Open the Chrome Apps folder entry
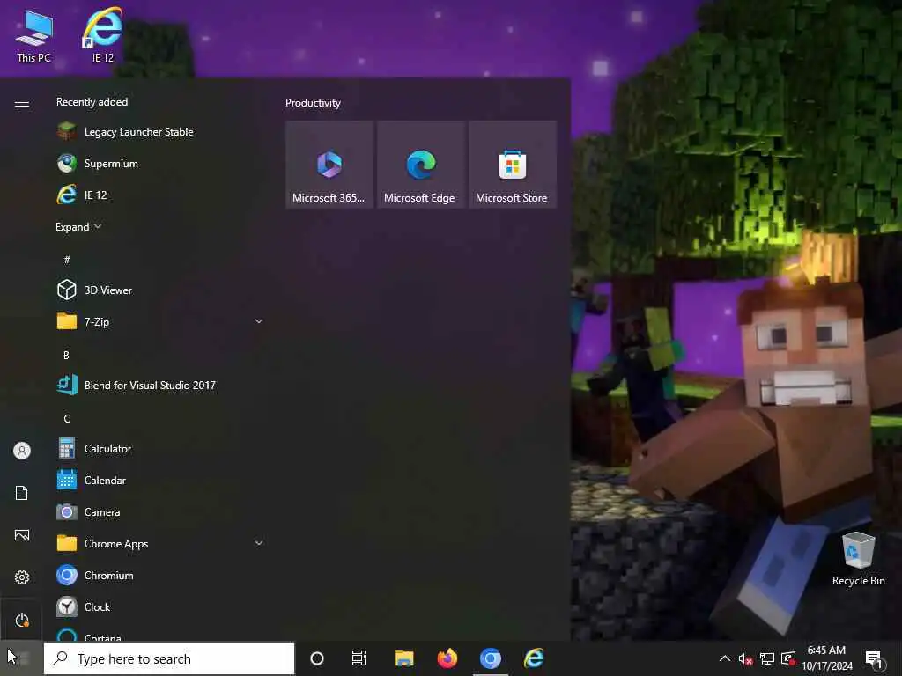Image resolution: width=902 pixels, height=676 pixels. [x=160, y=543]
